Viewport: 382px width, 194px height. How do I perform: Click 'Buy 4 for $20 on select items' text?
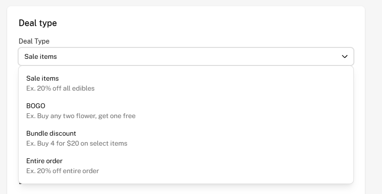82,143
